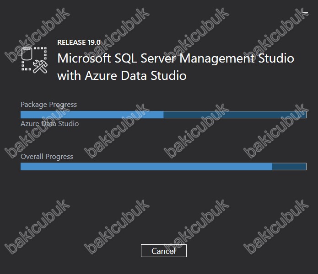Cancel the SSMS installation
318x274 pixels.
[164, 251]
